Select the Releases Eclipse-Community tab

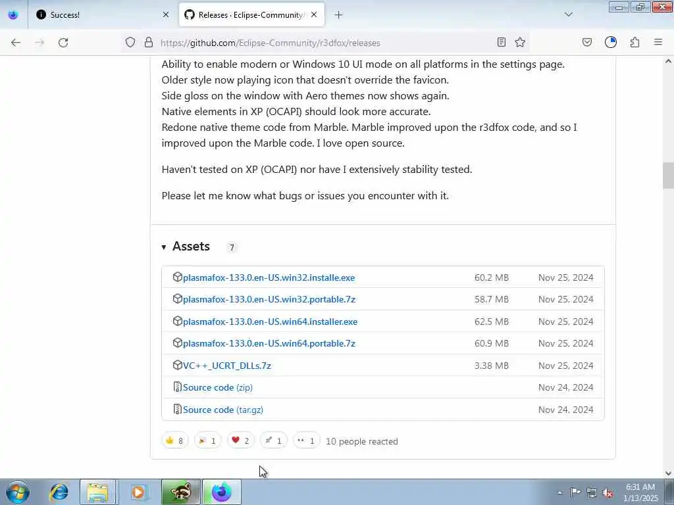tap(251, 14)
